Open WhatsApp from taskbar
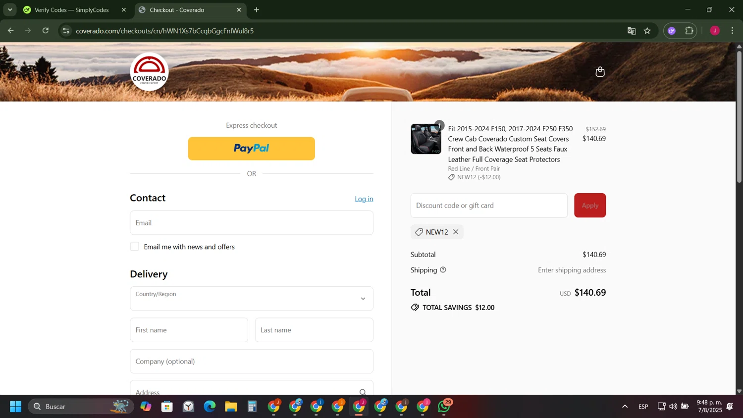 tap(444, 407)
